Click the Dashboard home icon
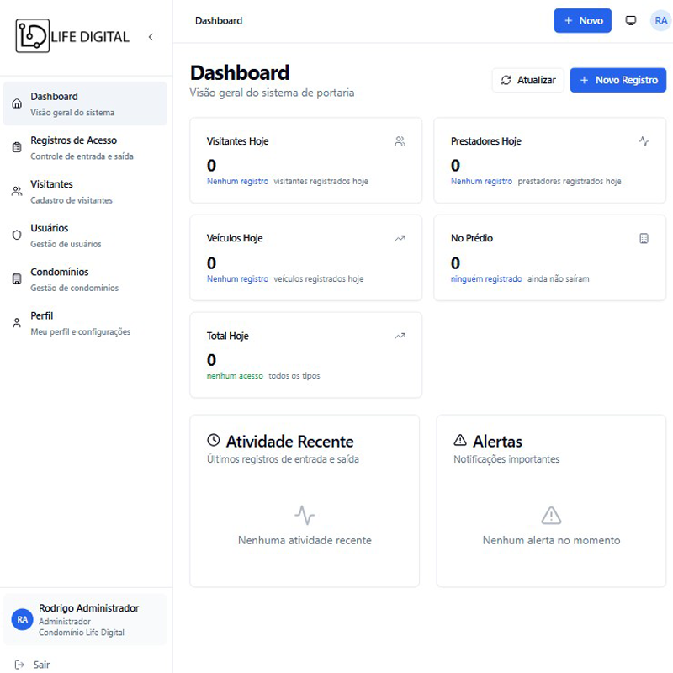 point(17,103)
